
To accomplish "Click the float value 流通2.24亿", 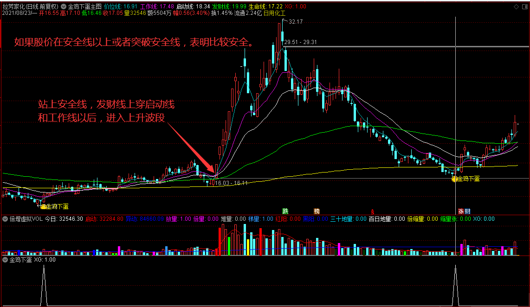I will click(x=248, y=13).
